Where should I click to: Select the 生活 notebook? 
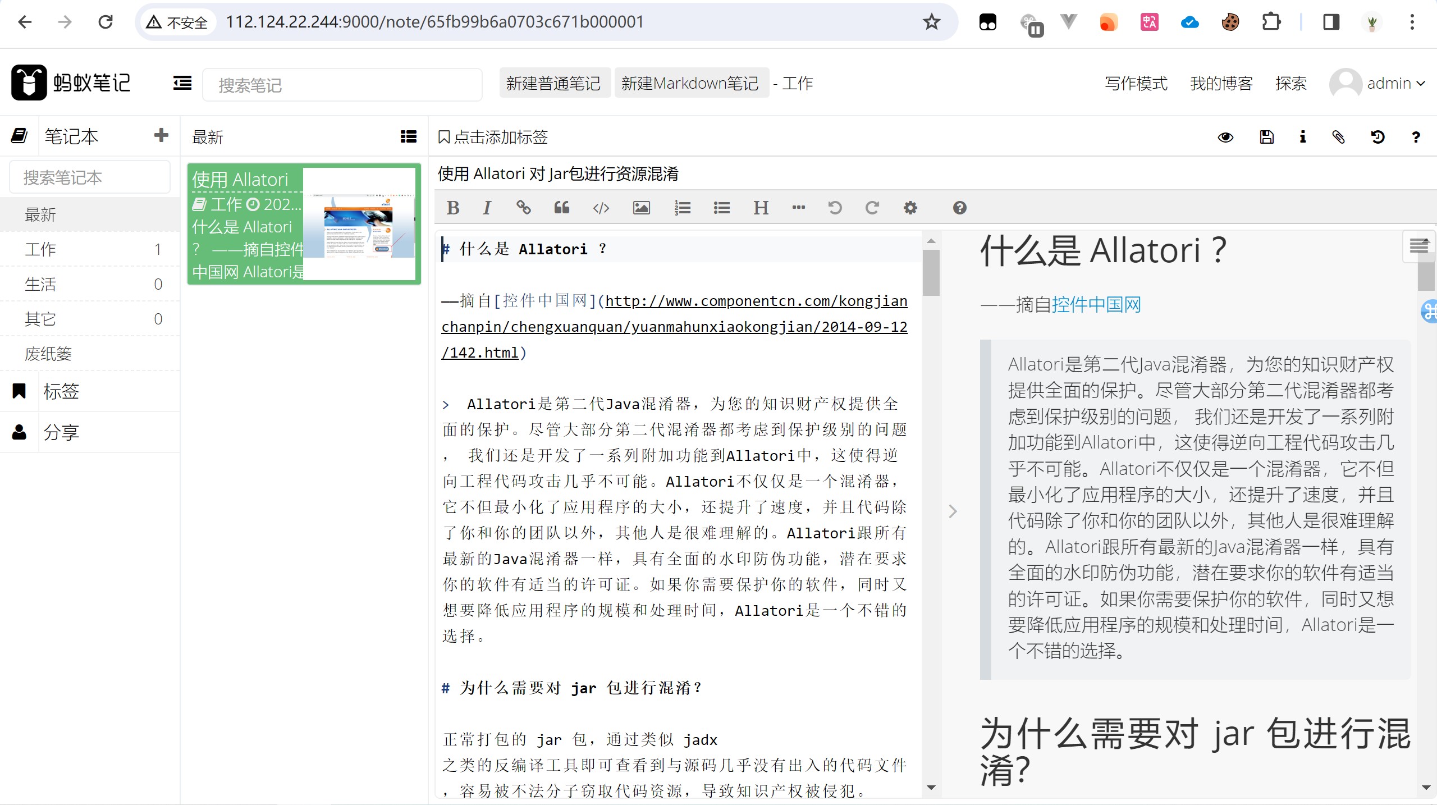pyautogui.click(x=90, y=284)
